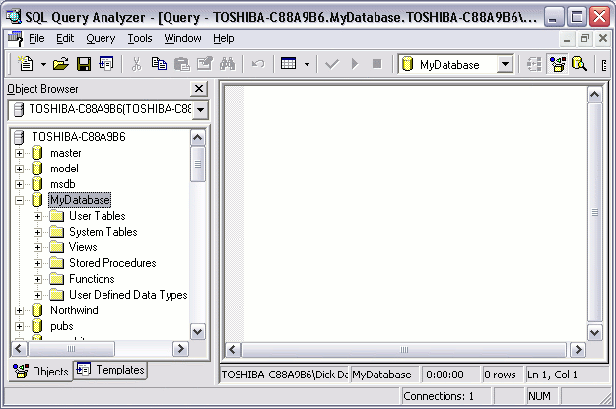Click the Object Search magnifier icon
The height and width of the screenshot is (409, 616).
click(580, 64)
